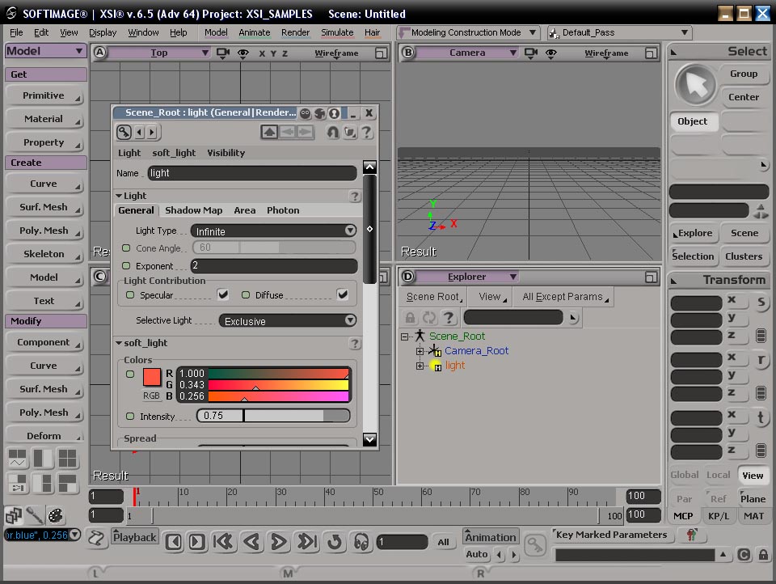The image size is (776, 584).
Task: Click the Explore button
Action: click(x=693, y=233)
